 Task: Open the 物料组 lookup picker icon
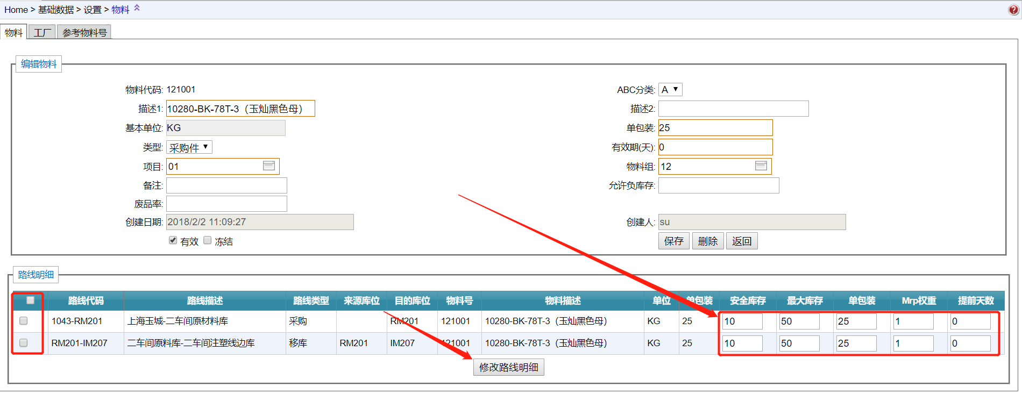761,166
